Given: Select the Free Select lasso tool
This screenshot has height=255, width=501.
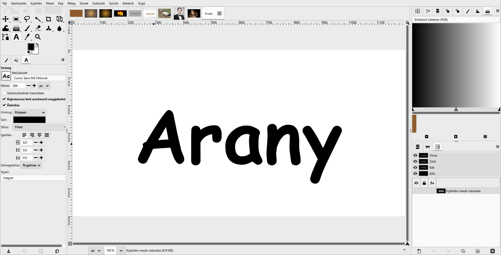Looking at the screenshot, I should coord(27,19).
